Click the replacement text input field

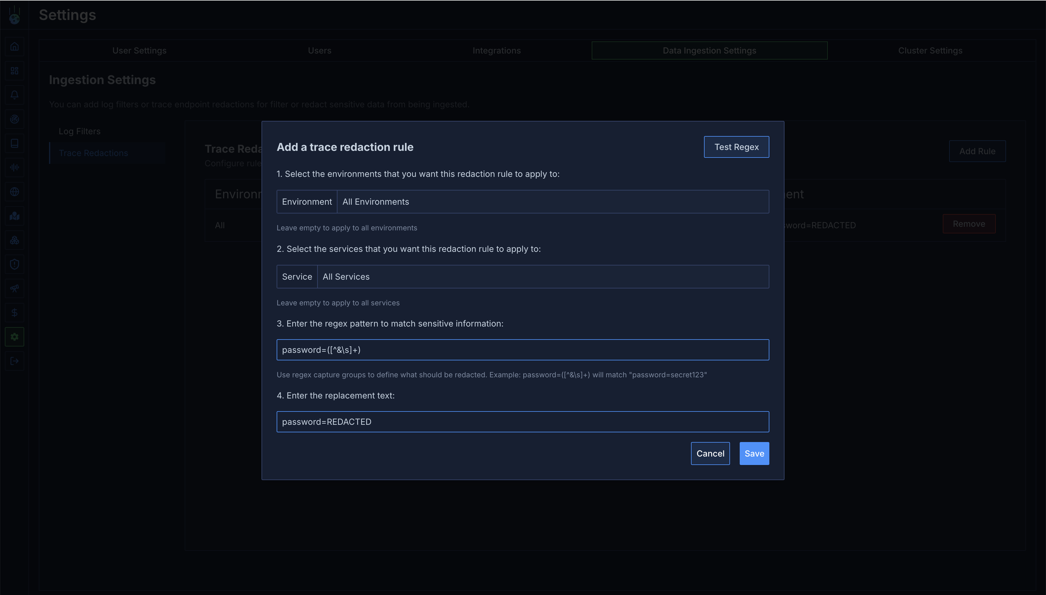point(522,422)
